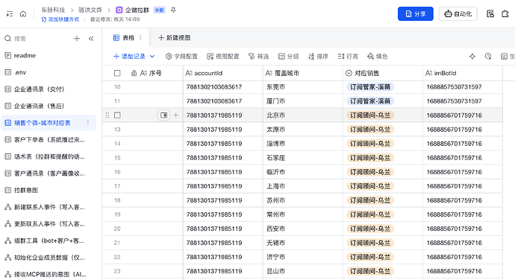This screenshot has height=280, width=515.
Task: Open 新建联系人事件 workflow
Action: (49, 207)
